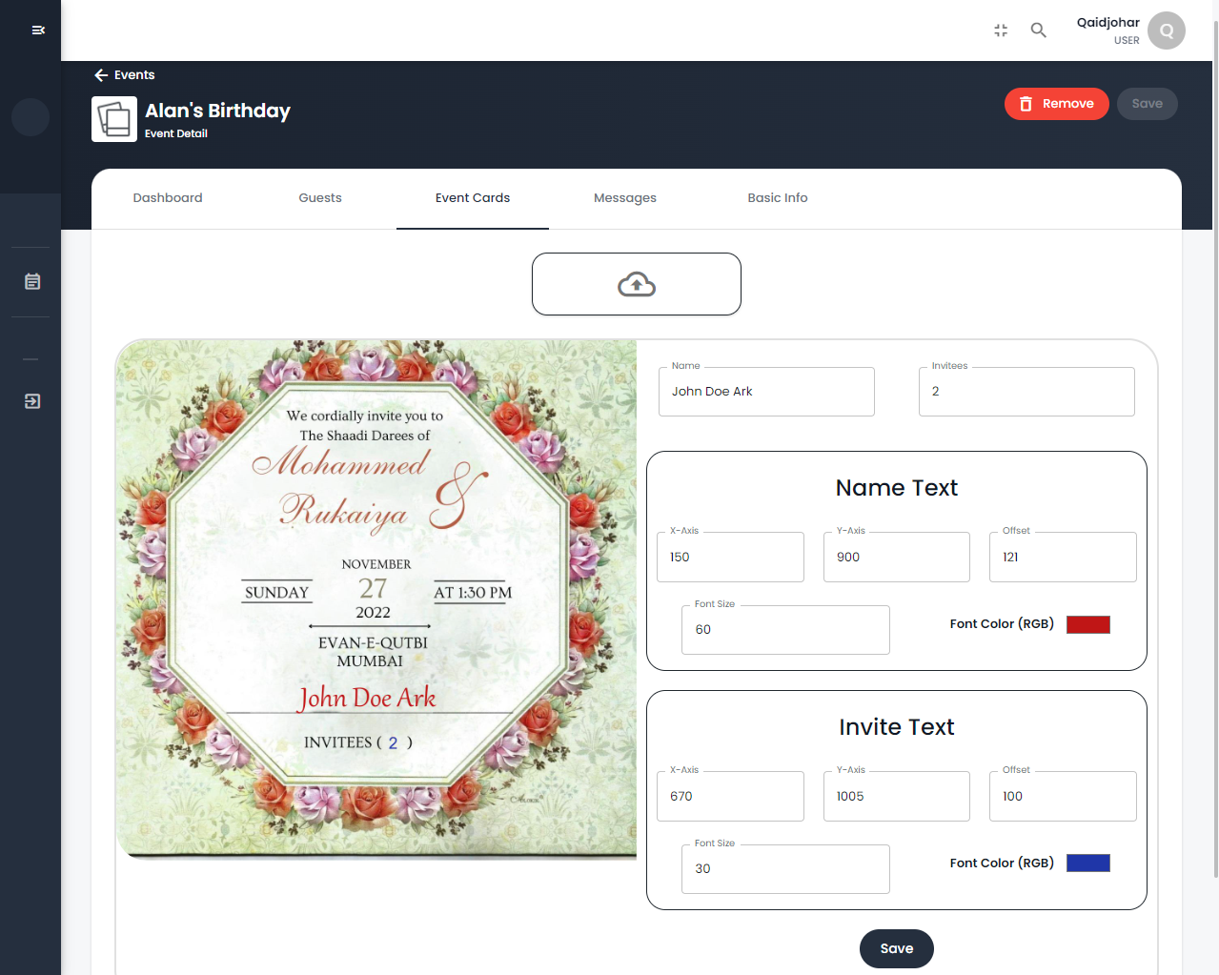The width and height of the screenshot is (1219, 975).
Task: Click the cloud upload icon to add a card
Action: [636, 283]
